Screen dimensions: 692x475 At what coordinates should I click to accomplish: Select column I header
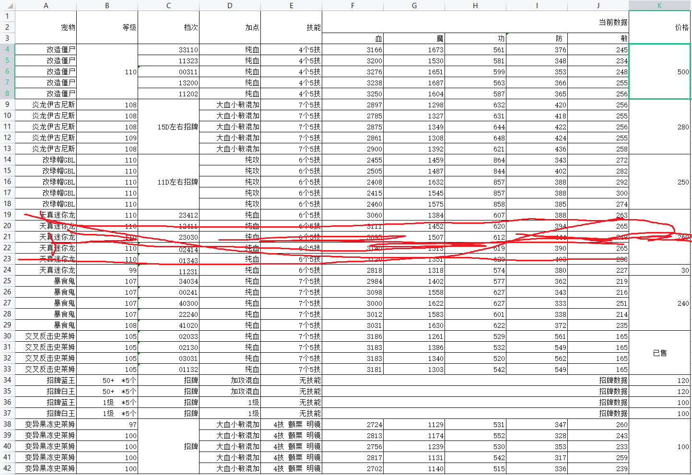[537, 5]
